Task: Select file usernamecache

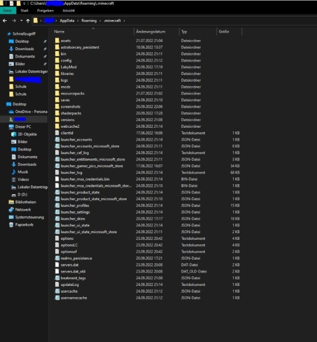Action: 74,298
